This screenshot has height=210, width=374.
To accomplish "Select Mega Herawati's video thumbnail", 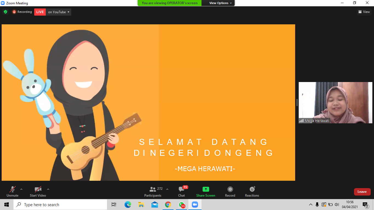I will (335, 103).
